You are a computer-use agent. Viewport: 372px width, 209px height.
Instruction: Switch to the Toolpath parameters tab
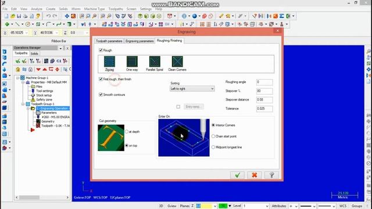coord(109,41)
